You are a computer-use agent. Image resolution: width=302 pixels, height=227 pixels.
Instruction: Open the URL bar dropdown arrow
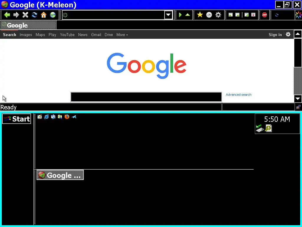[x=168, y=15]
